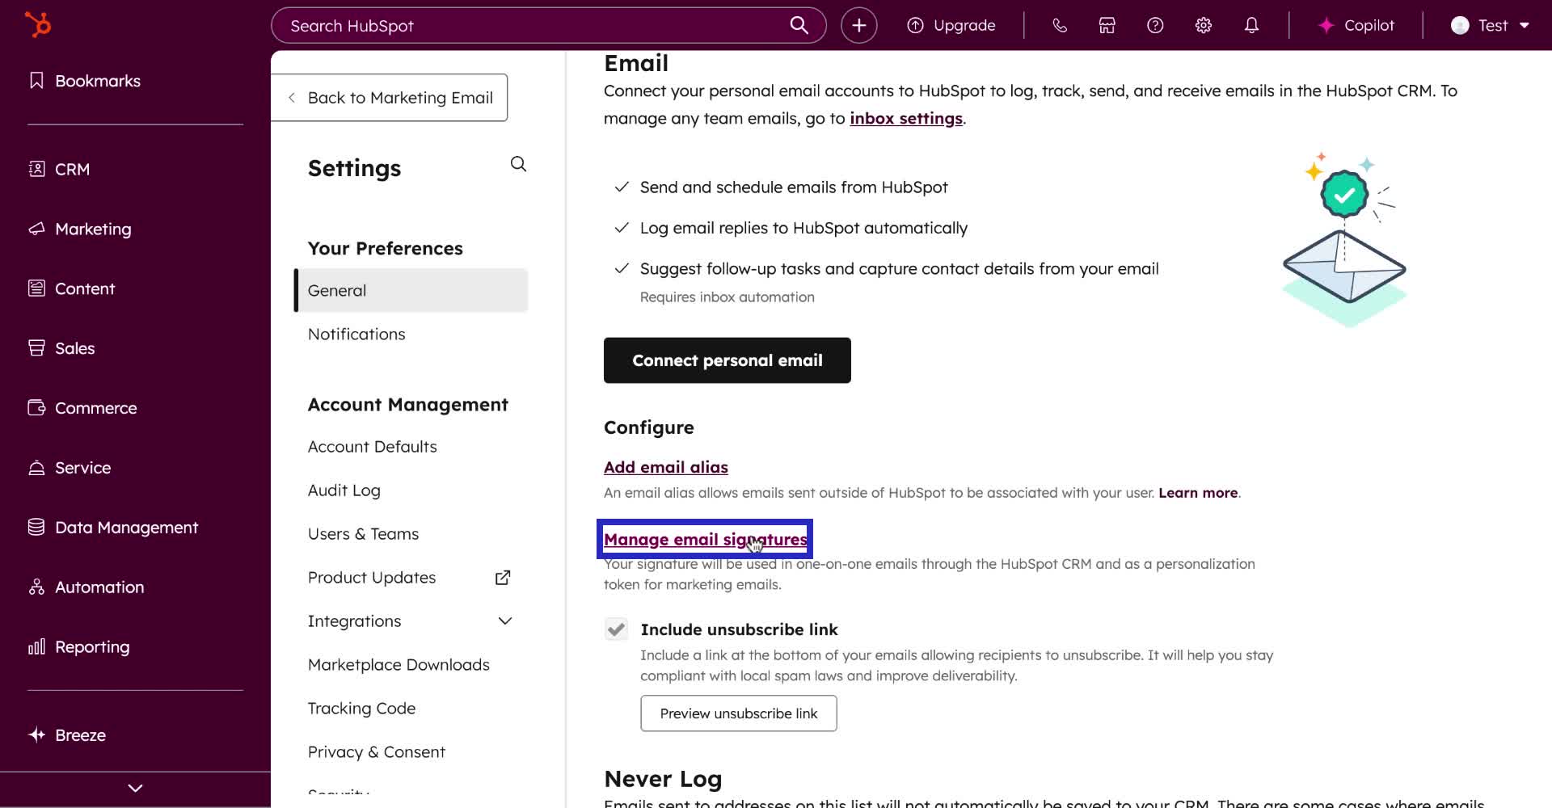Uncheck the Include unsubscribe link checkbox
1552x808 pixels.
click(x=616, y=629)
